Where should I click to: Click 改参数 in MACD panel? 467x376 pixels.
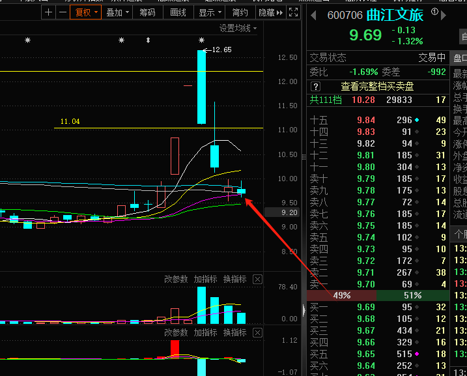click(176, 332)
